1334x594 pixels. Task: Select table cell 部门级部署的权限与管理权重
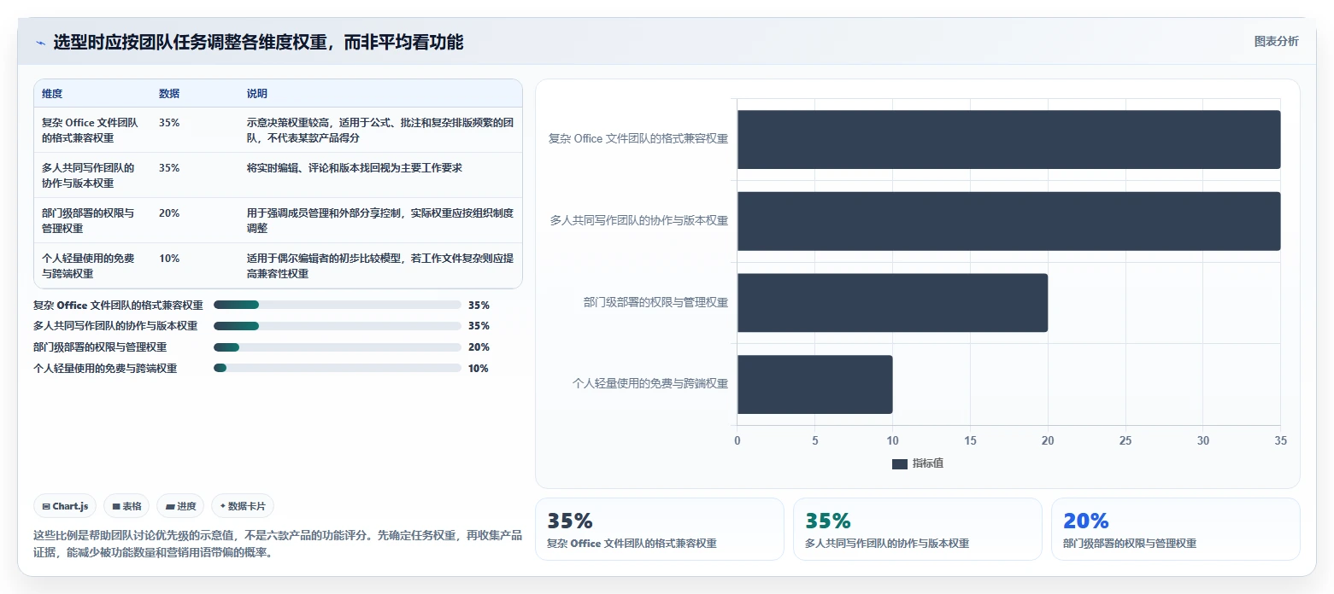coord(89,220)
